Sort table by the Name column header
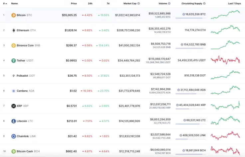The image size is (245, 157). (x=14, y=3)
